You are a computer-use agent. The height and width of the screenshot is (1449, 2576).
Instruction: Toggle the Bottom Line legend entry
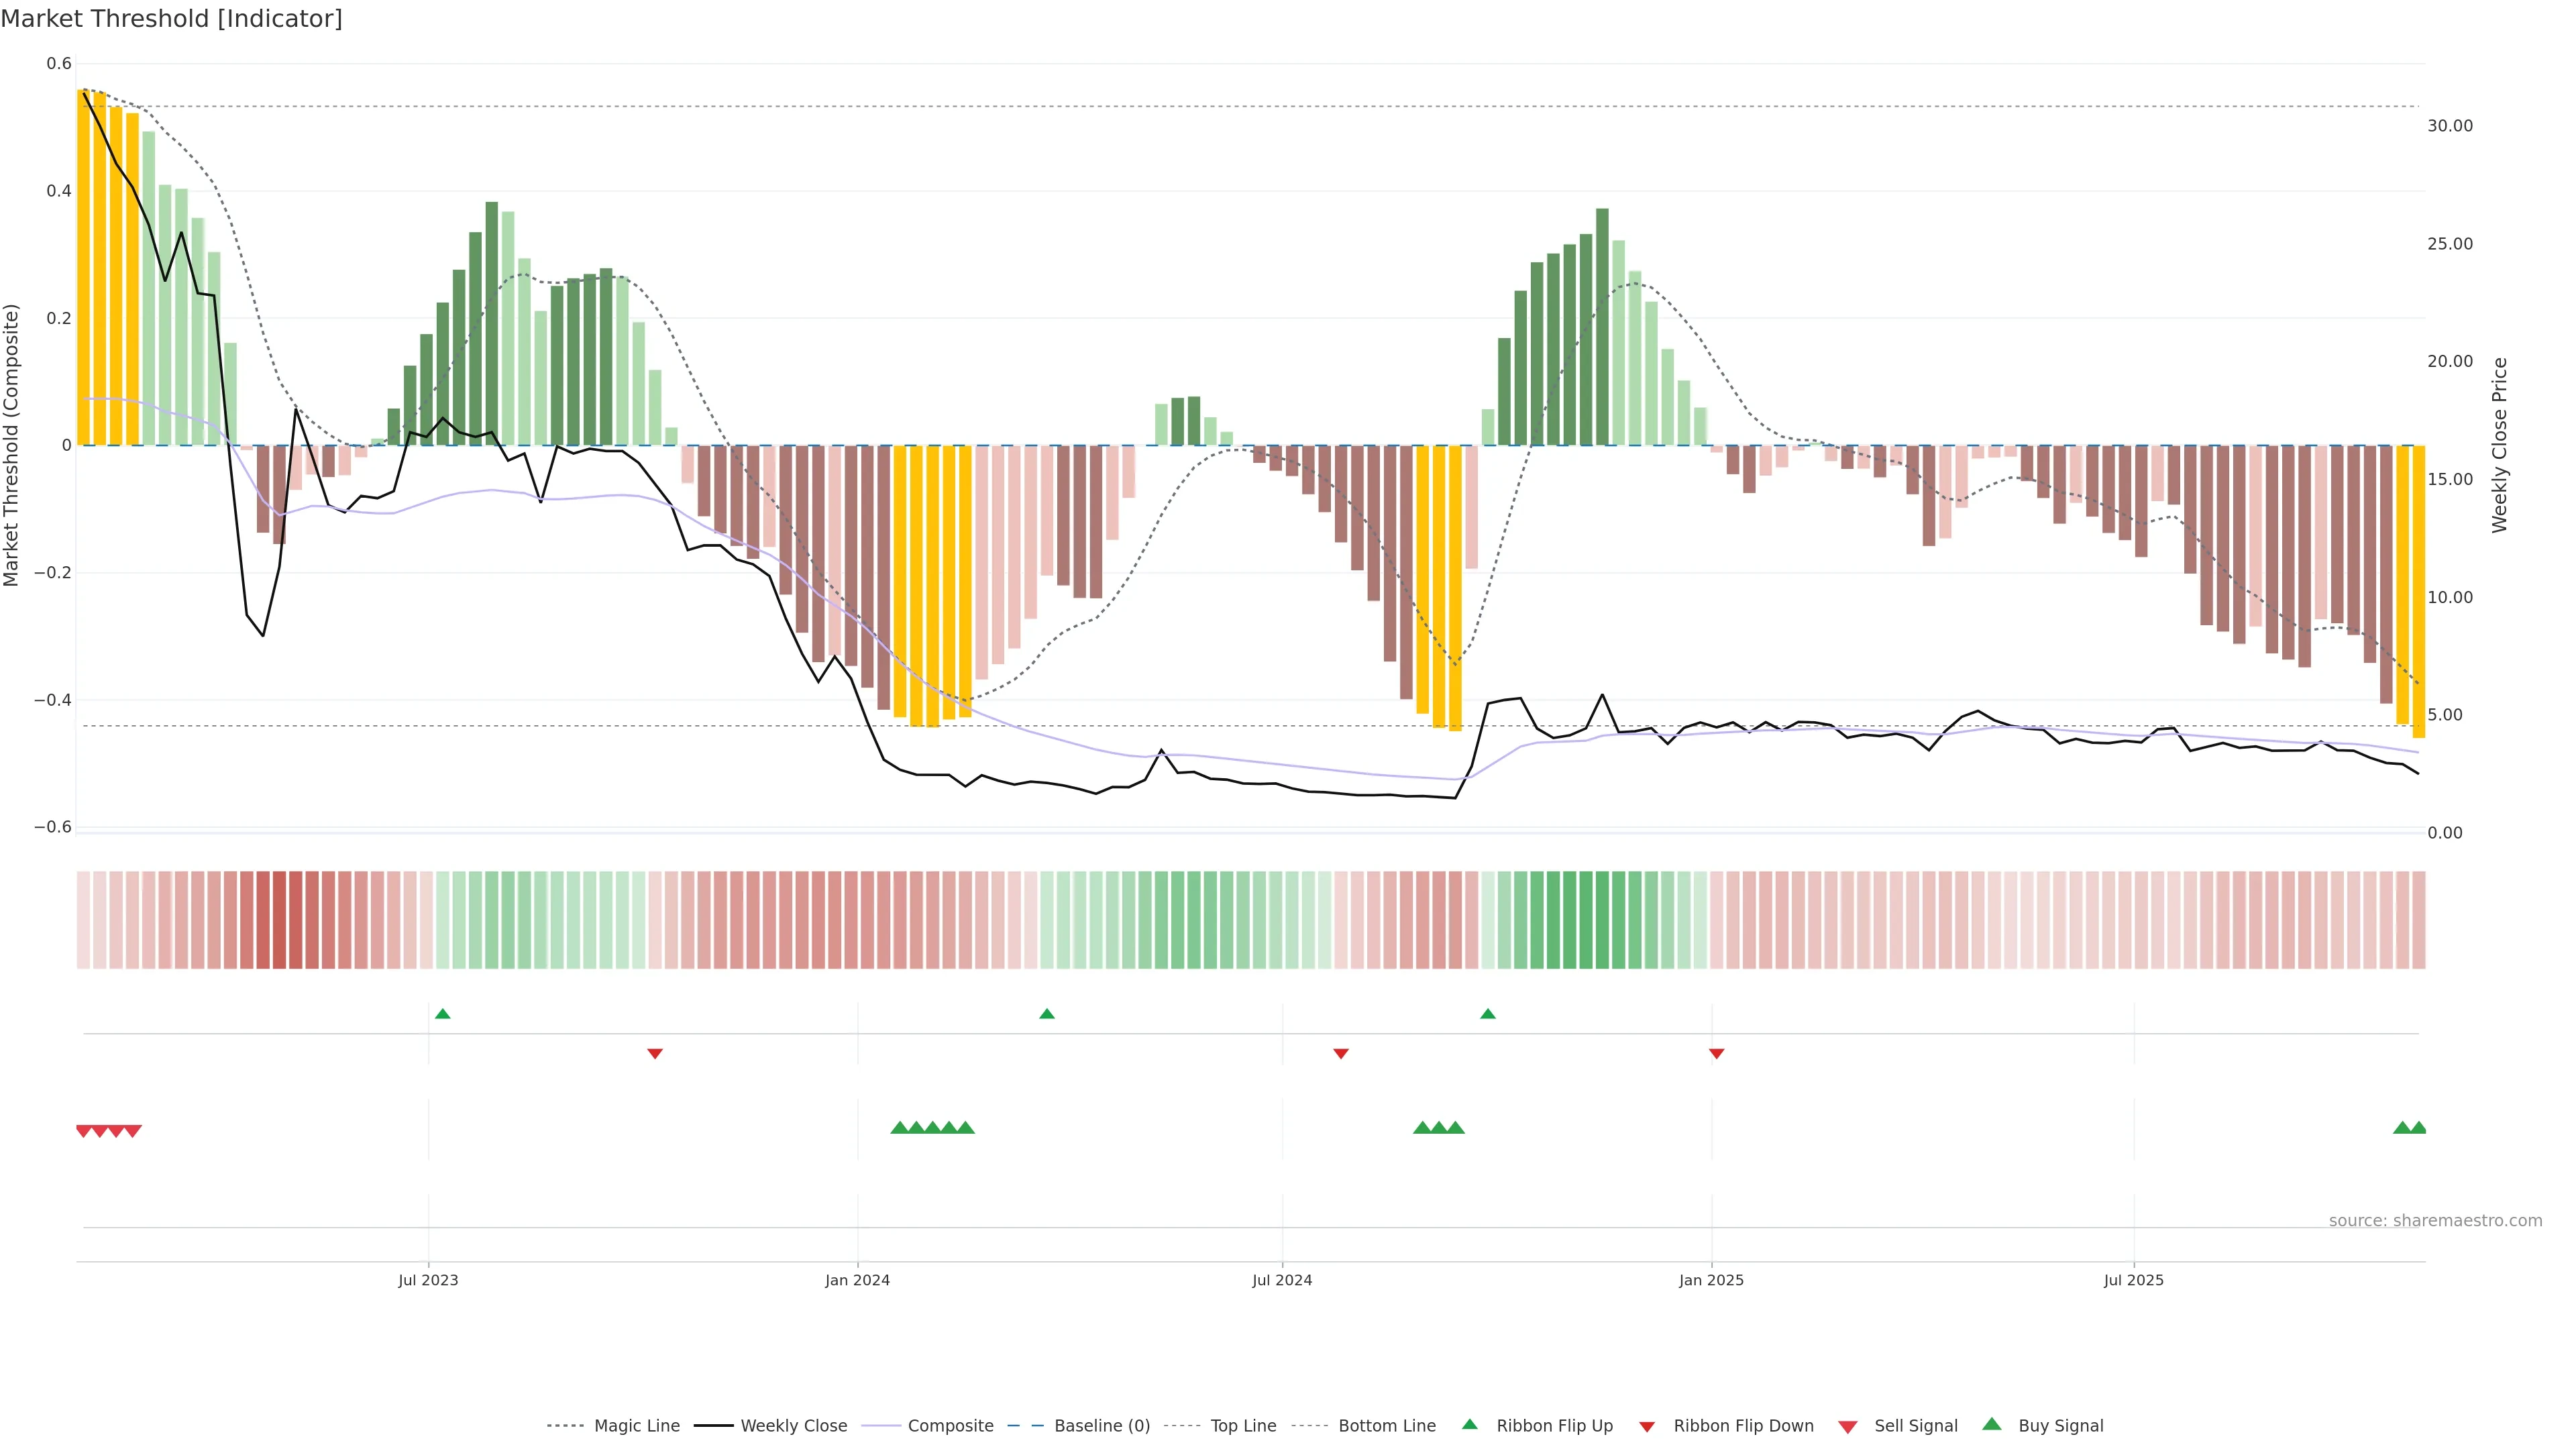point(1386,1426)
